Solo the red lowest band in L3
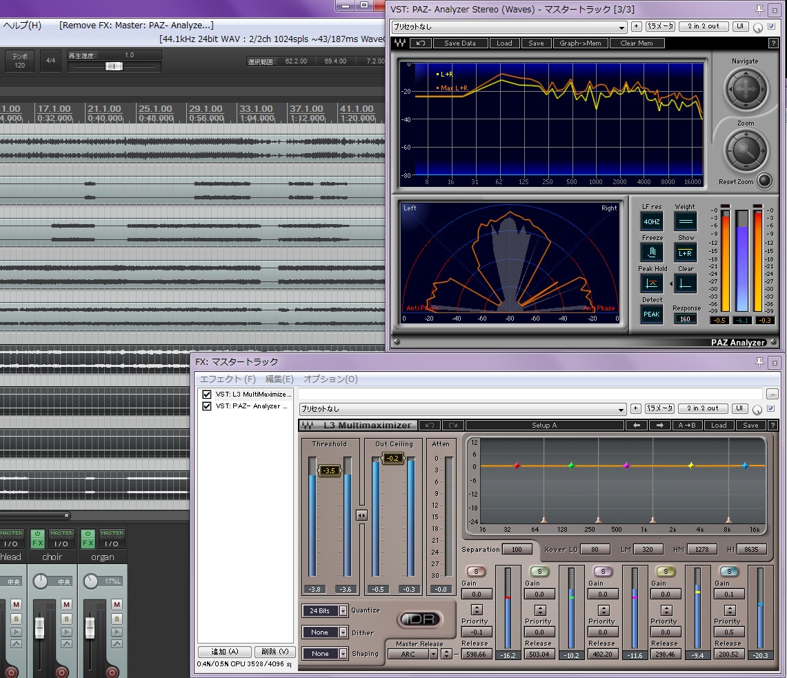The height and width of the screenshot is (678, 787). point(476,571)
